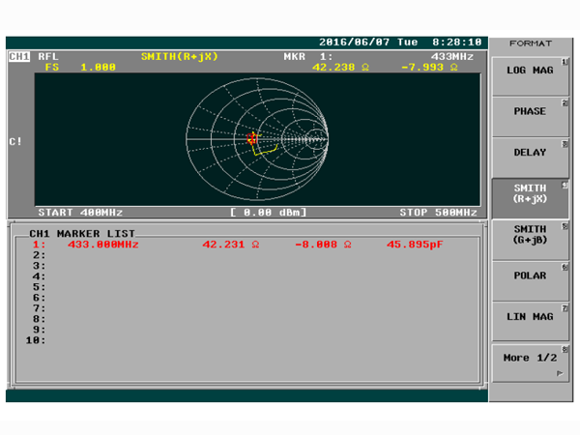Click the STOP 500MHz value
This screenshot has width=580, height=435.
coord(438,213)
